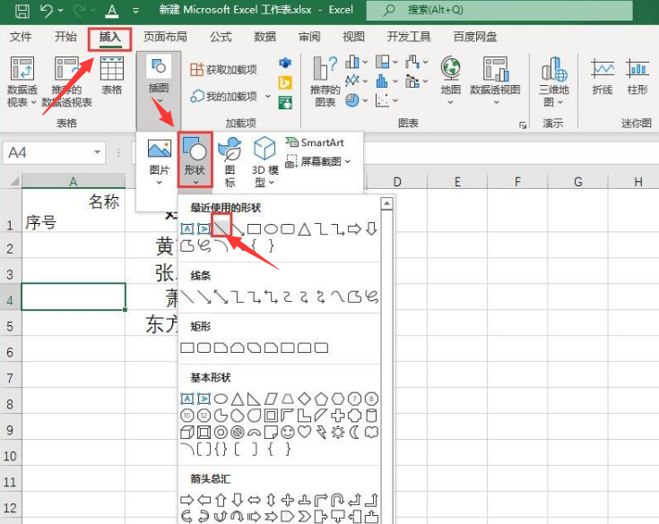The image size is (659, 524).
Task: Click 3D 模型 button
Action: [x=264, y=162]
